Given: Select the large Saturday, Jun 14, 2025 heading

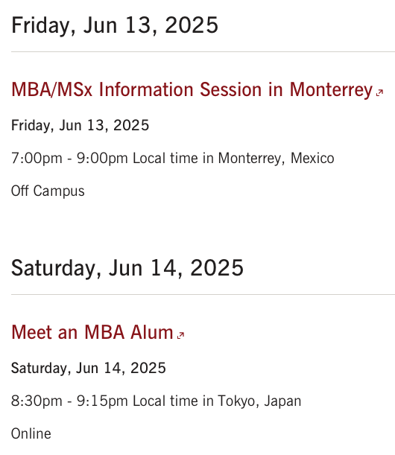Looking at the screenshot, I should tap(127, 268).
